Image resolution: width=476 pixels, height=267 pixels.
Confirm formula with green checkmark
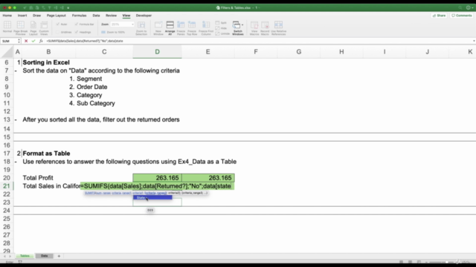coord(33,41)
